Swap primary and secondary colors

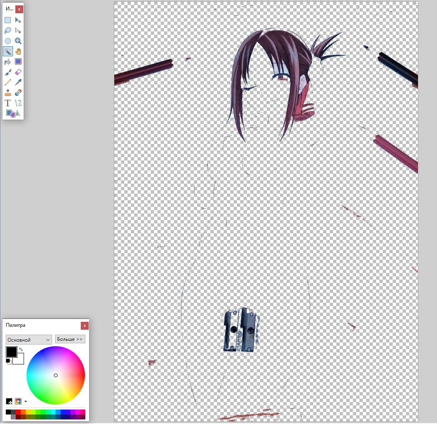(x=21, y=349)
